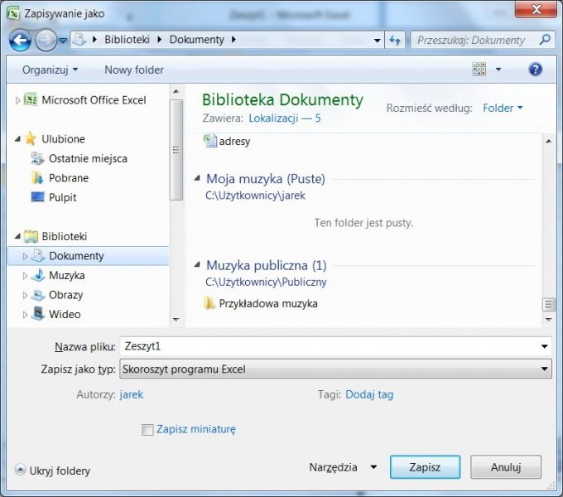Collapse the Ulubione group
Viewport: 563px width, 497px height.
(x=17, y=139)
